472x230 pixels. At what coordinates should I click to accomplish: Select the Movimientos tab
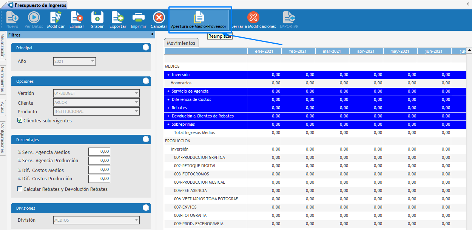pyautogui.click(x=181, y=43)
